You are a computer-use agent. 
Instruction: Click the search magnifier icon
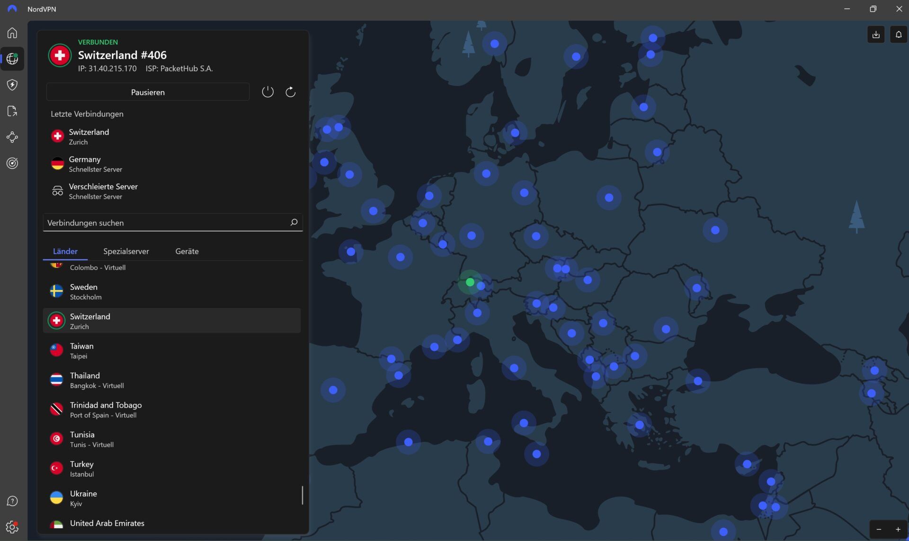[294, 222]
